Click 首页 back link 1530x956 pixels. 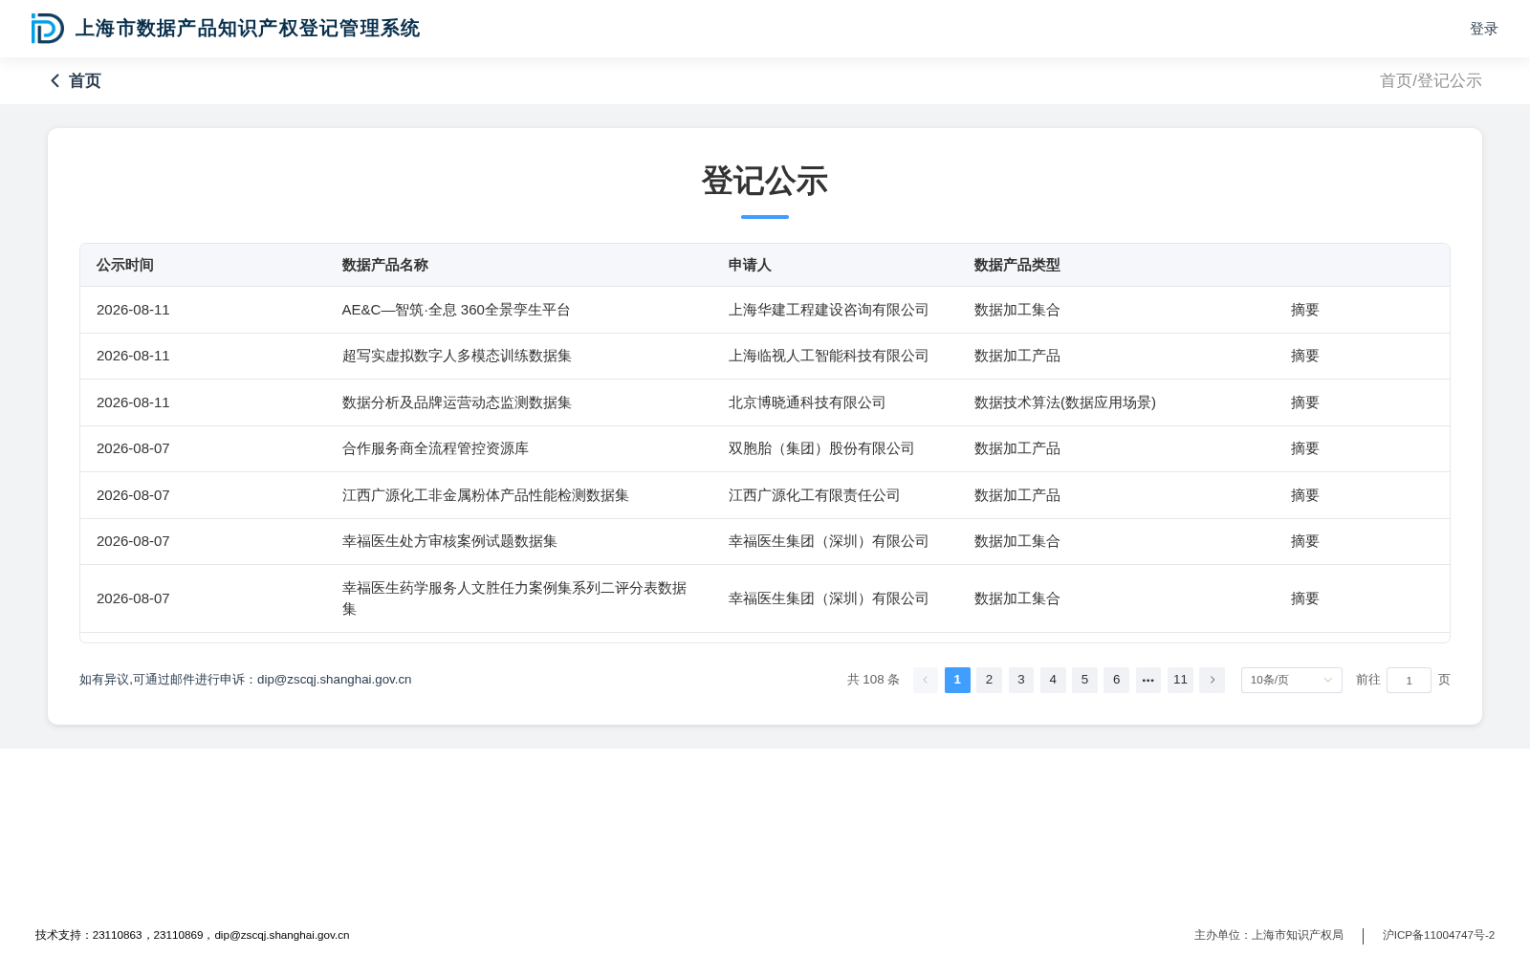[84, 81]
